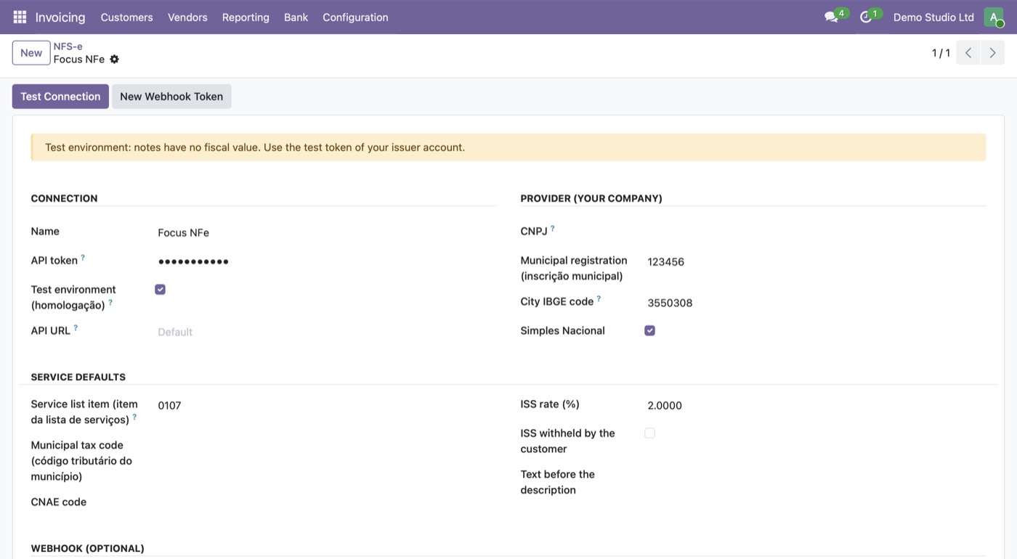The height and width of the screenshot is (559, 1017).
Task: Click the empty CNAE code field
Action: (327, 502)
